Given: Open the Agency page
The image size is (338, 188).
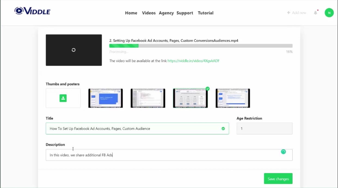Looking at the screenshot, I should coord(166,13).
